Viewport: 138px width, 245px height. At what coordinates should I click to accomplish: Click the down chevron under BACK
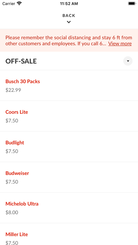[69, 22]
